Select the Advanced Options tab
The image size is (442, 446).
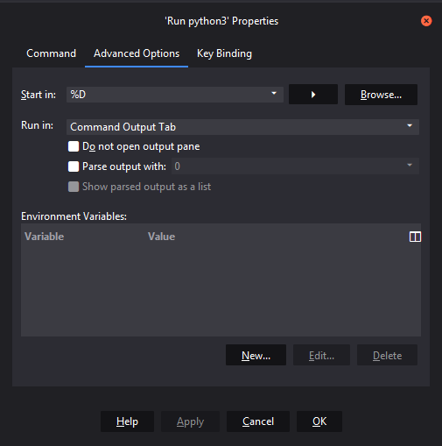point(137,53)
